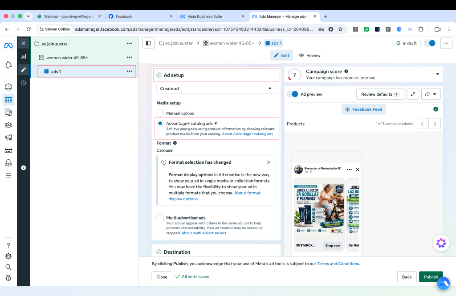Viewport: 456px width, 296px height.
Task: Toggle the ad on/off switch near In draft
Action: [430, 43]
